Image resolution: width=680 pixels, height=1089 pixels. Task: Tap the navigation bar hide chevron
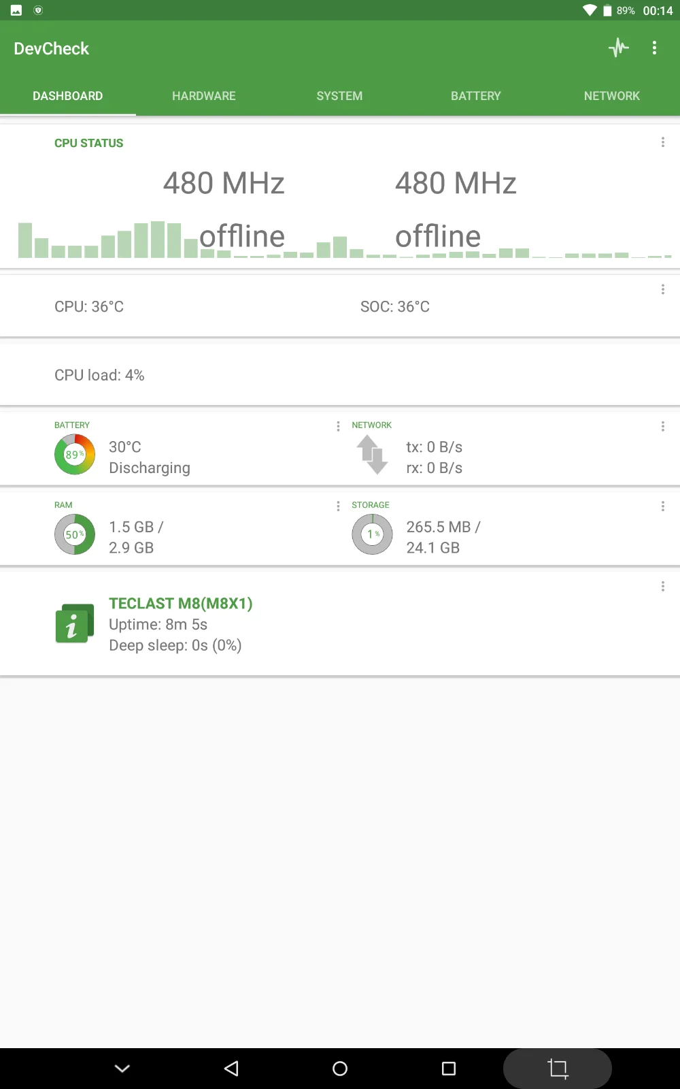click(122, 1069)
